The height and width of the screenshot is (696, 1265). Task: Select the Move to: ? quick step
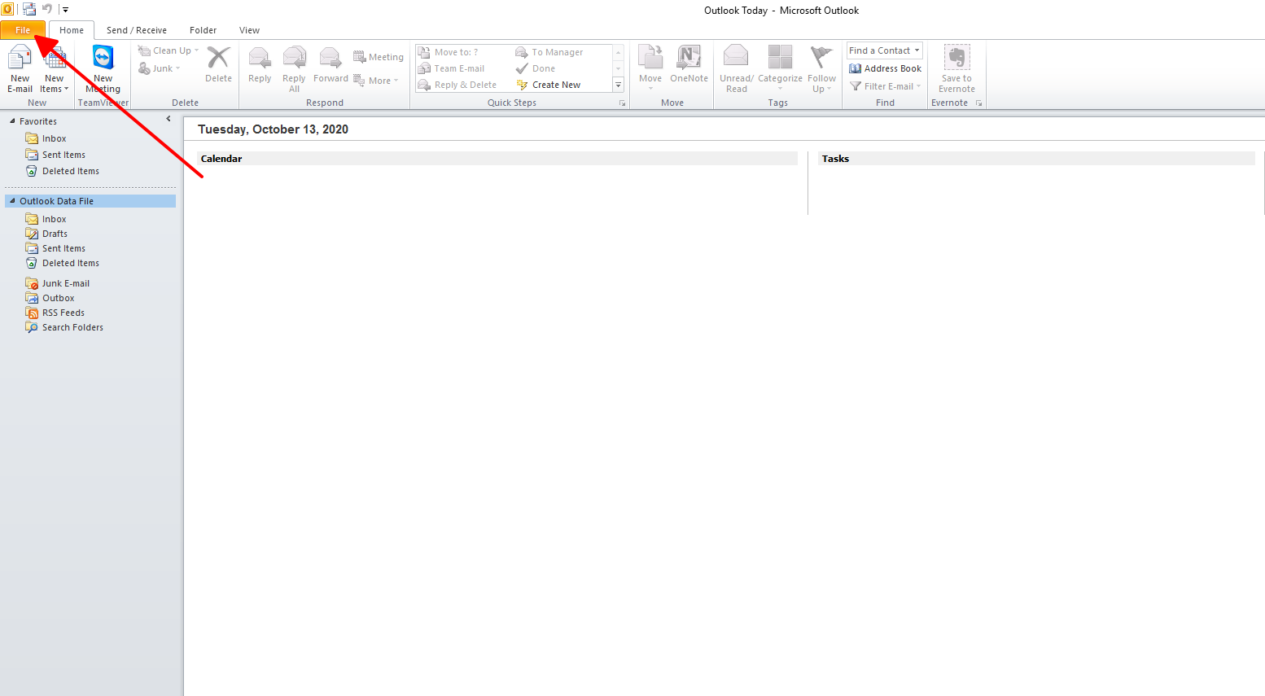point(449,52)
